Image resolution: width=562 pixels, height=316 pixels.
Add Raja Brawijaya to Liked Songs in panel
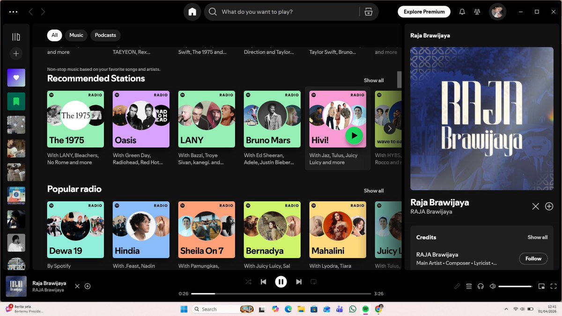(549, 206)
